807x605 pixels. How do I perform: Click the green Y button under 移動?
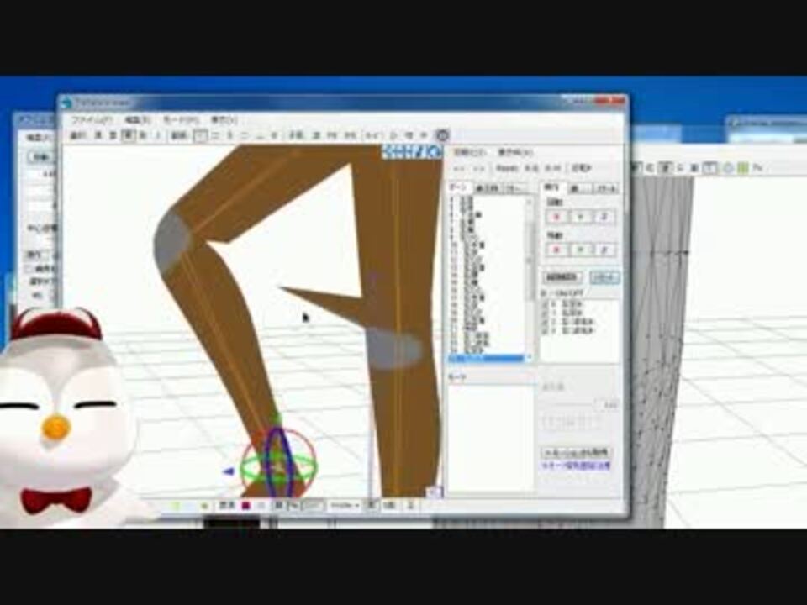pos(581,250)
